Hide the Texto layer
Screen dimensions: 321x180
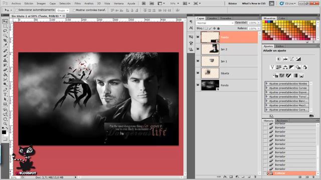pyautogui.click(x=198, y=37)
